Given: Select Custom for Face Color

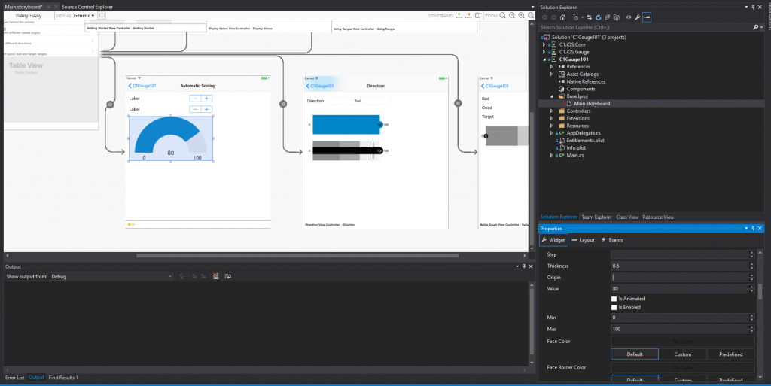Looking at the screenshot, I should (x=682, y=354).
